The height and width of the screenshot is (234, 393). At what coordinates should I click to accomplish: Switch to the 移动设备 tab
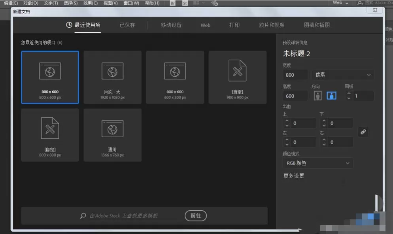click(171, 25)
